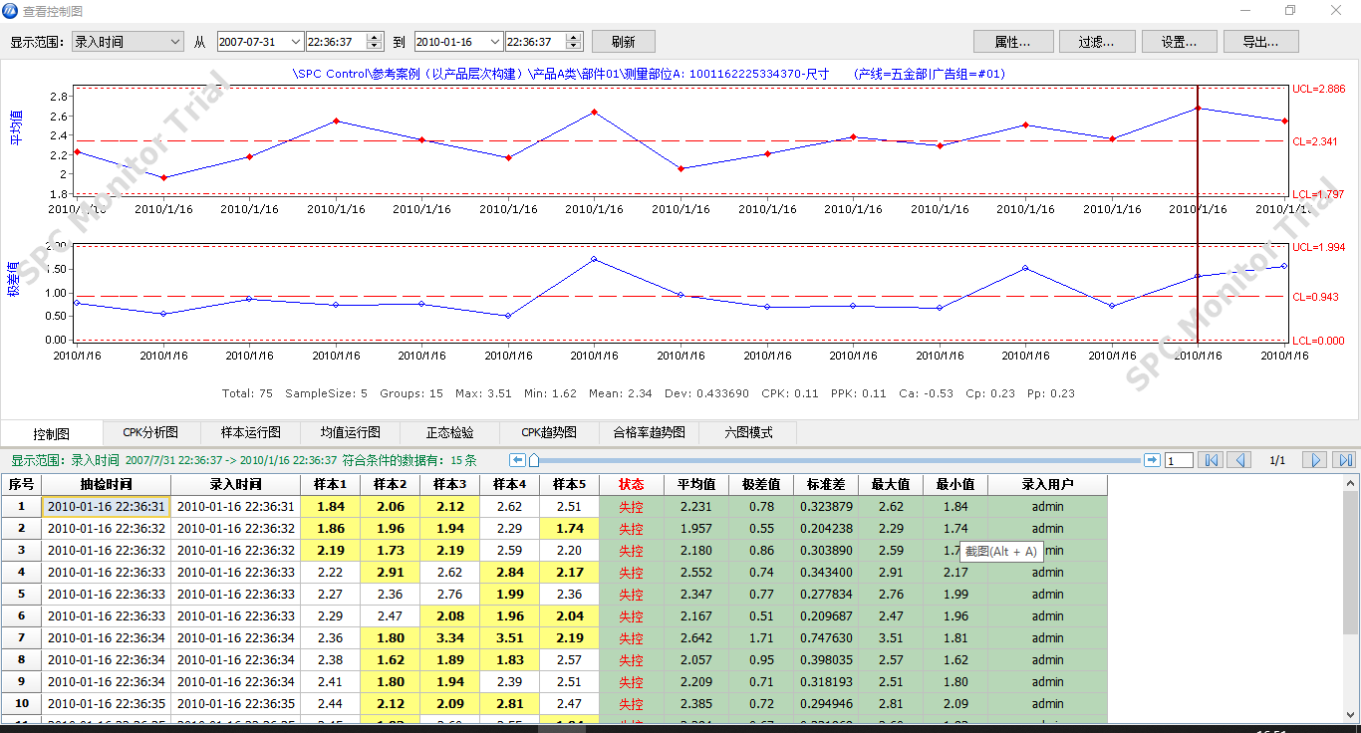Jump to the first page
This screenshot has height=733, width=1361.
(x=1210, y=460)
